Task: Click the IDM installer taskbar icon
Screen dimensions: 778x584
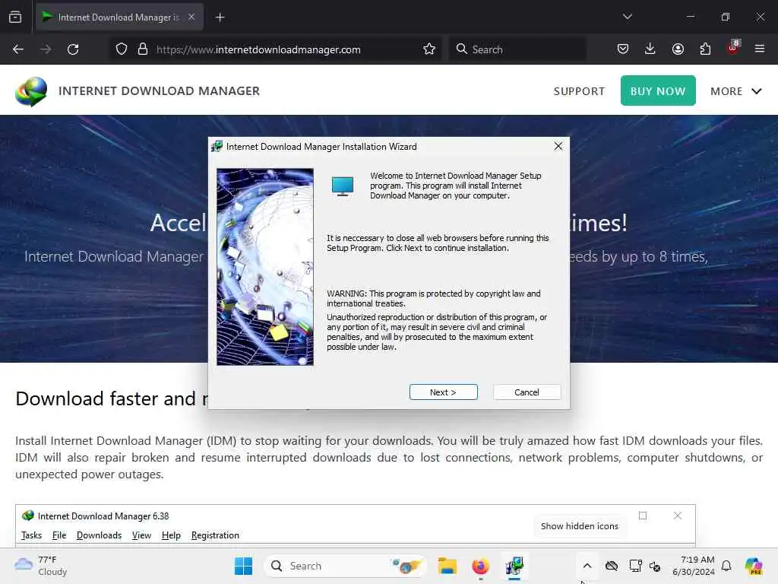Action: click(514, 566)
